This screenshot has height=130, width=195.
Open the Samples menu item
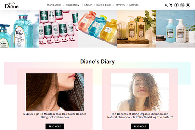134,5
